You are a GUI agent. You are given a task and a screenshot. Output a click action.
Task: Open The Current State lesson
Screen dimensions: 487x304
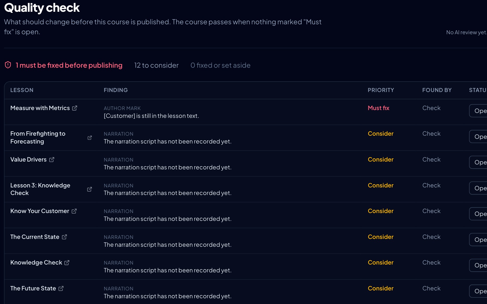click(x=35, y=237)
